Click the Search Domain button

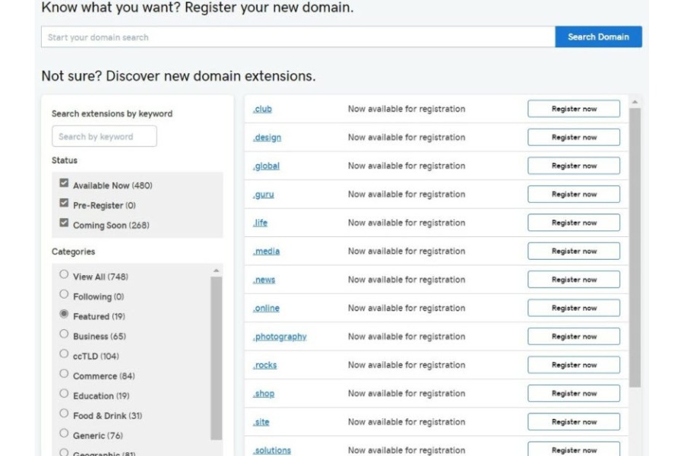[598, 36]
